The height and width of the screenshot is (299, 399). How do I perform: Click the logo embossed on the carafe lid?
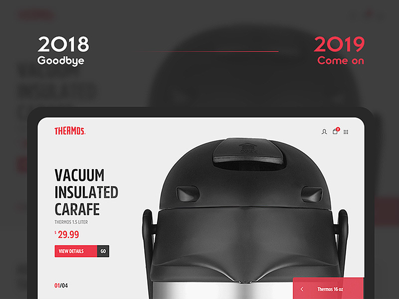click(x=248, y=149)
